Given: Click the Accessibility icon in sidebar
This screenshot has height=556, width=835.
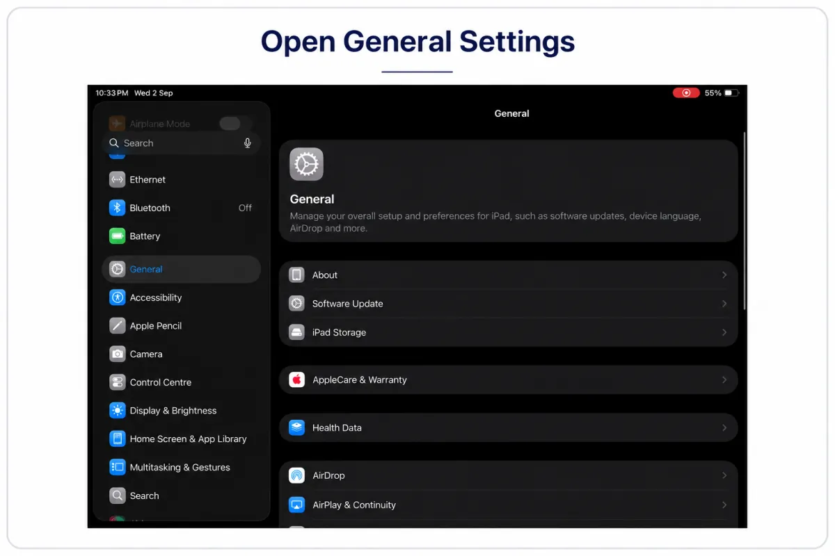Looking at the screenshot, I should (x=117, y=297).
